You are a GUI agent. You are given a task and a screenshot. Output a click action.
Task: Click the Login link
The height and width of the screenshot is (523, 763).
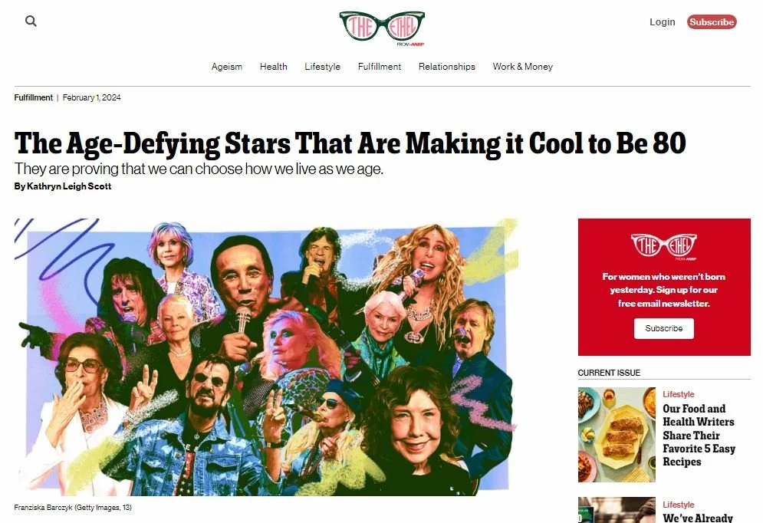pyautogui.click(x=663, y=22)
